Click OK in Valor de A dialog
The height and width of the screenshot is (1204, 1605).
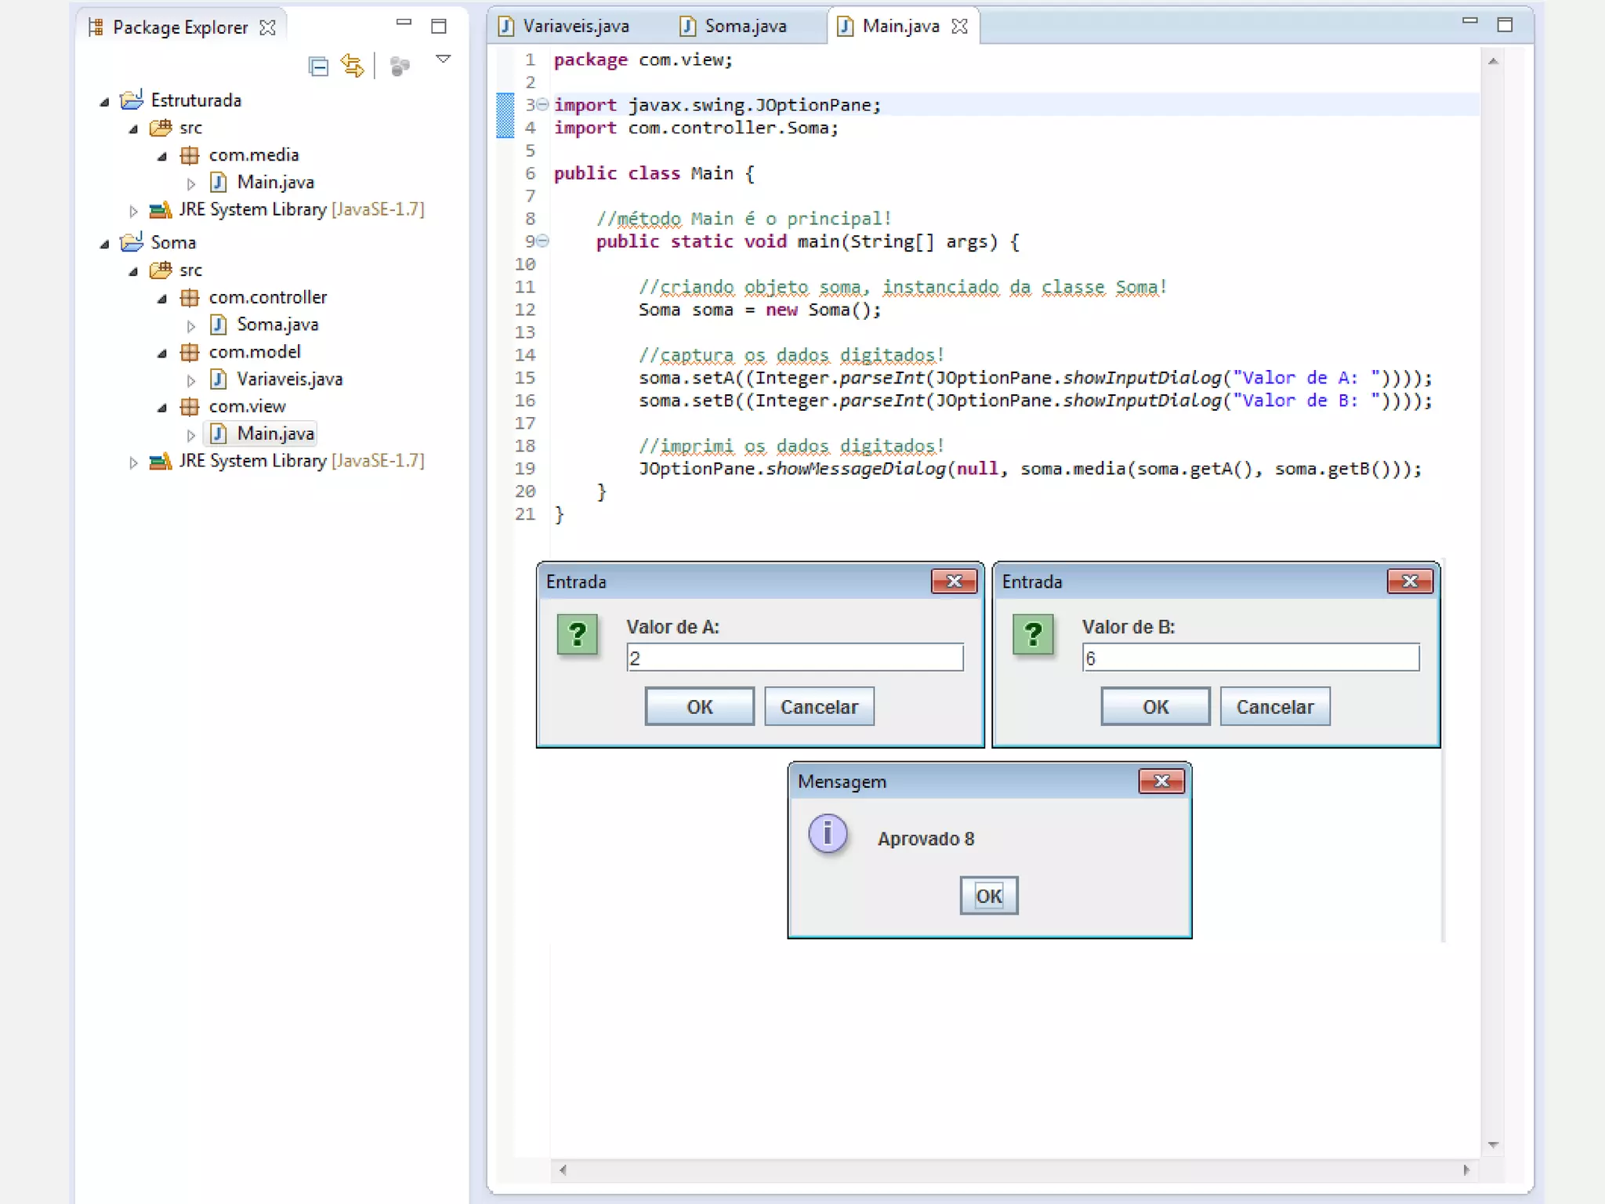[x=699, y=706]
